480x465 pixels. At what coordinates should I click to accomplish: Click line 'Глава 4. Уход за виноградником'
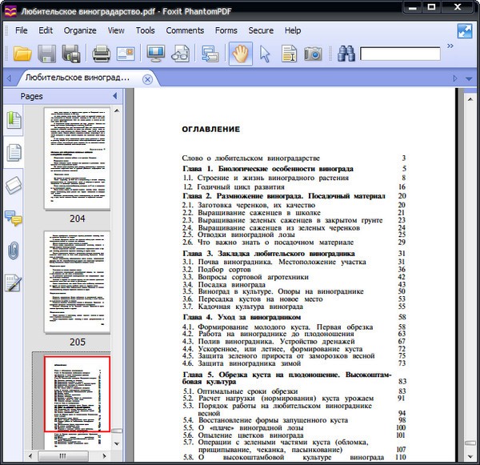pos(242,317)
